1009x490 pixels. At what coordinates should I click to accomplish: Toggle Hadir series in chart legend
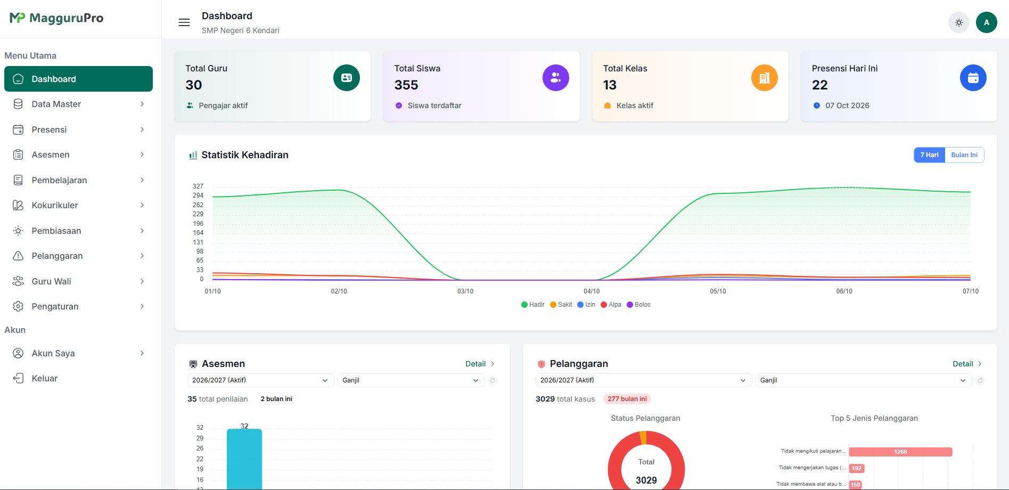tap(532, 305)
